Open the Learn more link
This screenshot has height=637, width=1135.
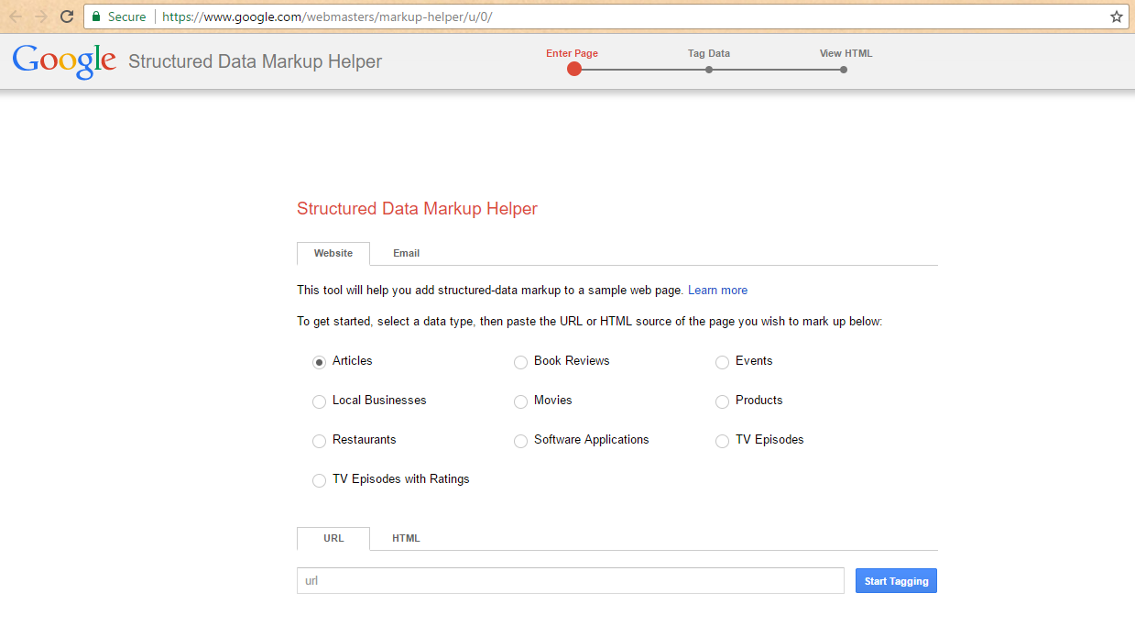[717, 291]
